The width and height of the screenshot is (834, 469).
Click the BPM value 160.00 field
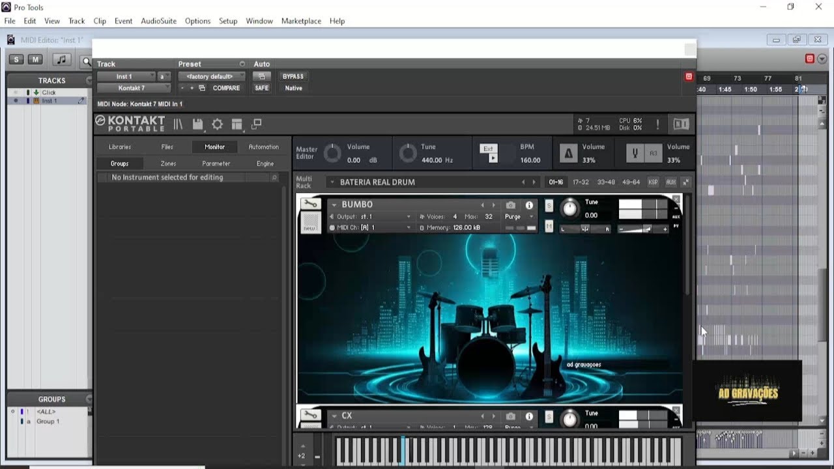pos(530,160)
